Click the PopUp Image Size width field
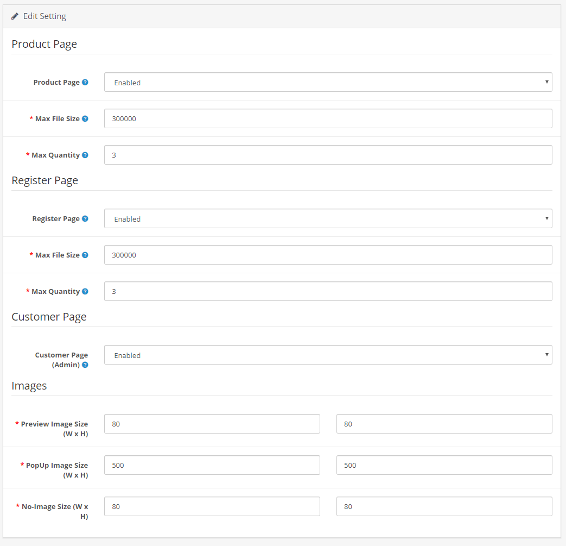566x546 pixels. (212, 465)
